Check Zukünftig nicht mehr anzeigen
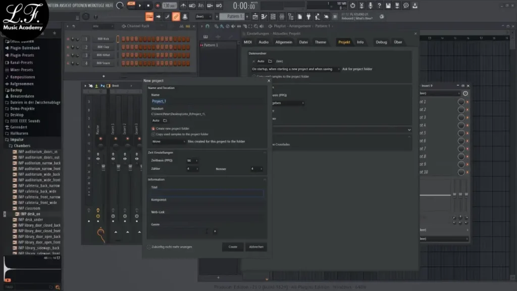Screen dimensions: 517x291 pos(149,247)
